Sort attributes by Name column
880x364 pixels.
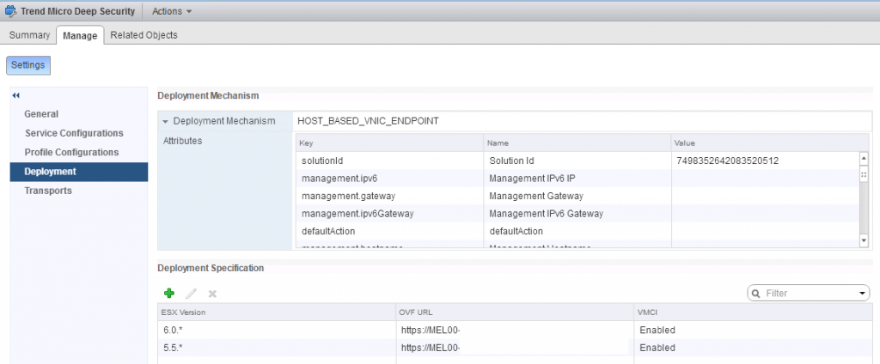(577, 143)
